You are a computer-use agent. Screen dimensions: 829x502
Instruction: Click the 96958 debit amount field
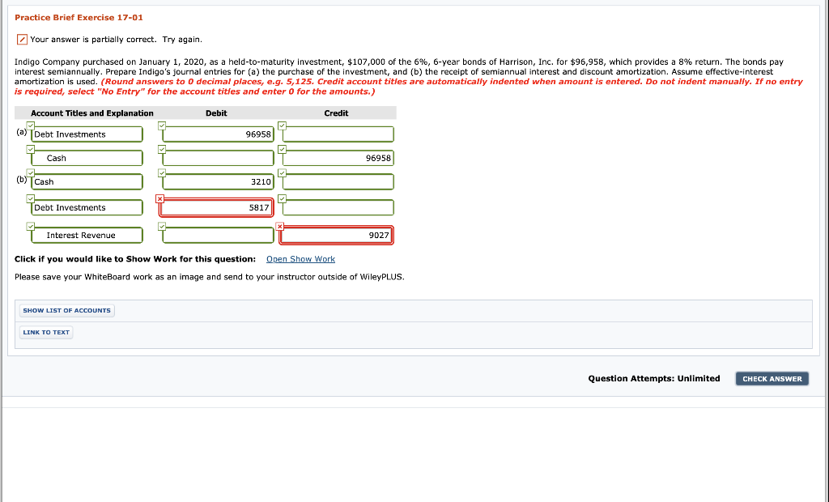(x=216, y=134)
